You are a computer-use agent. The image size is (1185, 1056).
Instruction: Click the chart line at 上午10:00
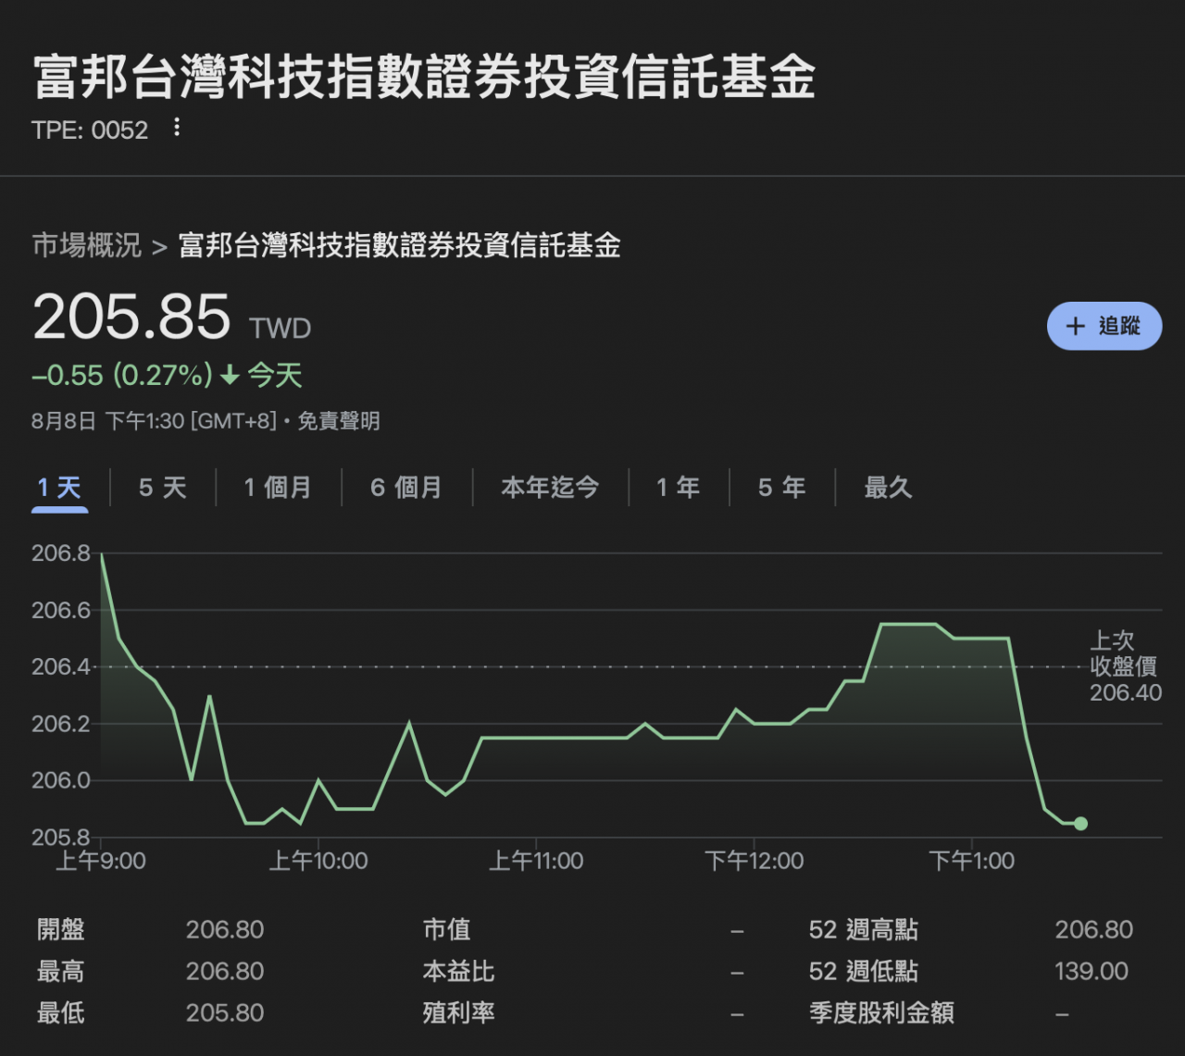[318, 780]
